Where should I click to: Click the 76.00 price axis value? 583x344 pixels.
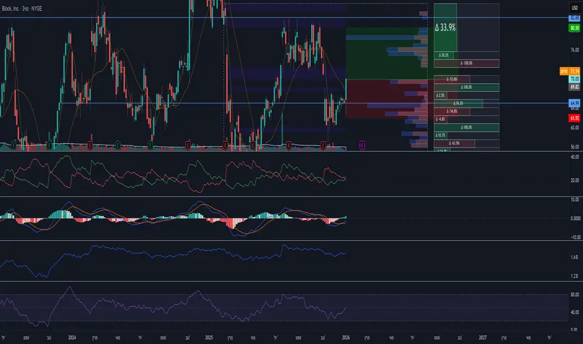(574, 50)
